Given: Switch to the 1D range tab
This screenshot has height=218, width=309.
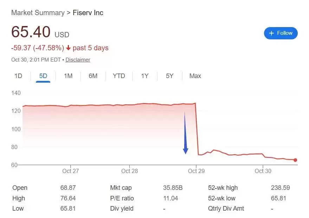Looking at the screenshot, I should click(18, 76).
